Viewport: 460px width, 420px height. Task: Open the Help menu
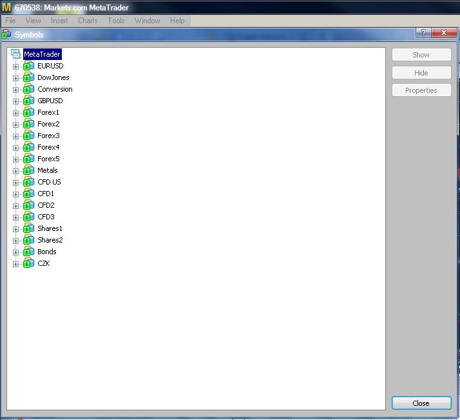click(177, 21)
